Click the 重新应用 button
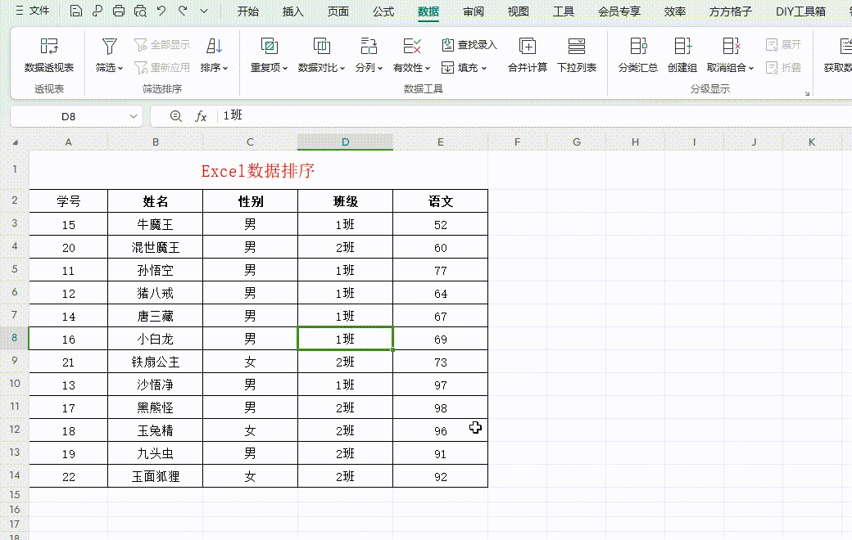852x540 pixels. [x=162, y=67]
